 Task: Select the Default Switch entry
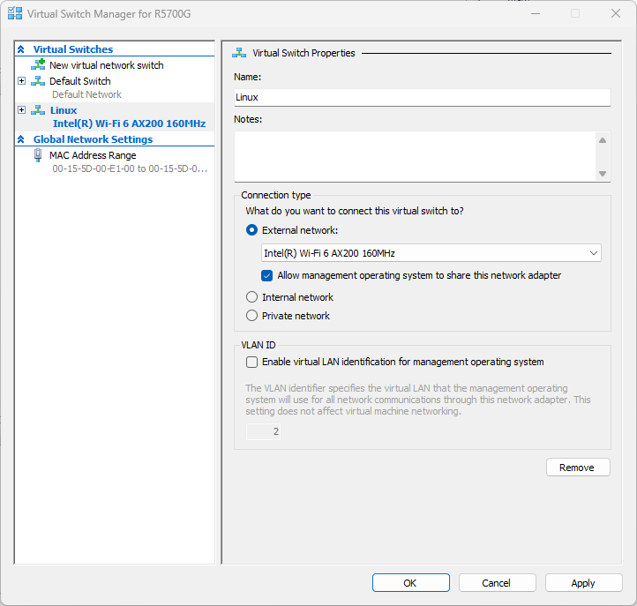(80, 81)
